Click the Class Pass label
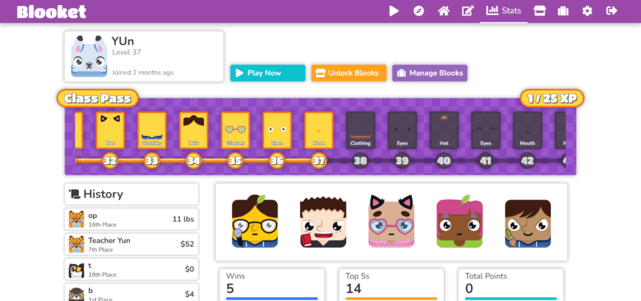641x301 pixels. 98,98
